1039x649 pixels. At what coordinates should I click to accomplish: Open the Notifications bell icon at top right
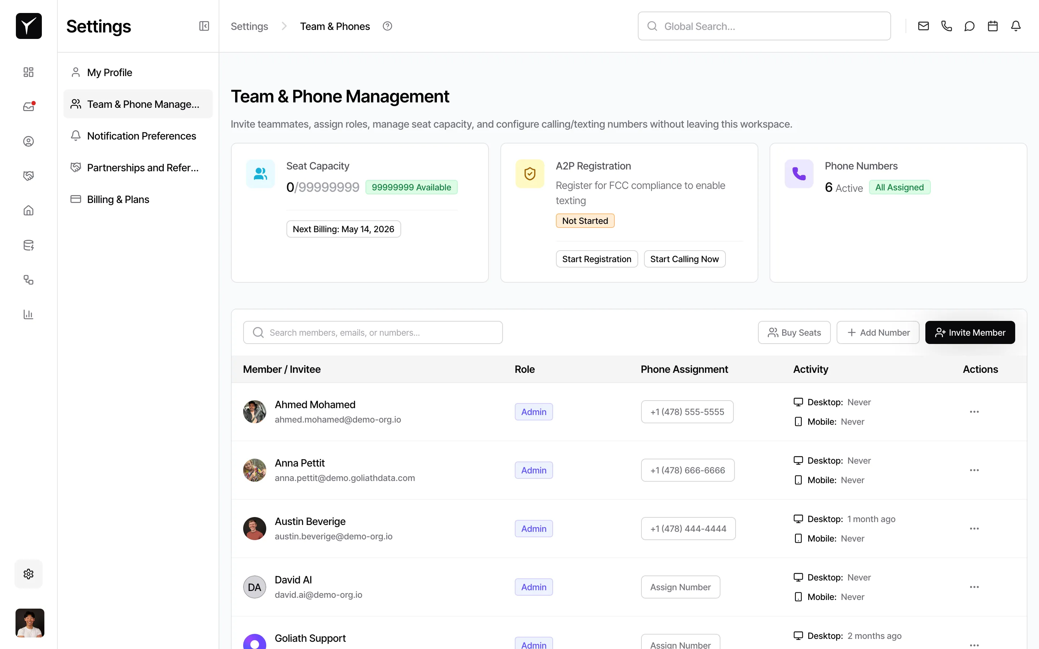(x=1016, y=26)
